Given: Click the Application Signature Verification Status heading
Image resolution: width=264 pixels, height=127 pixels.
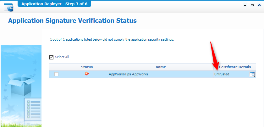Looking at the screenshot, I should click(x=72, y=21).
